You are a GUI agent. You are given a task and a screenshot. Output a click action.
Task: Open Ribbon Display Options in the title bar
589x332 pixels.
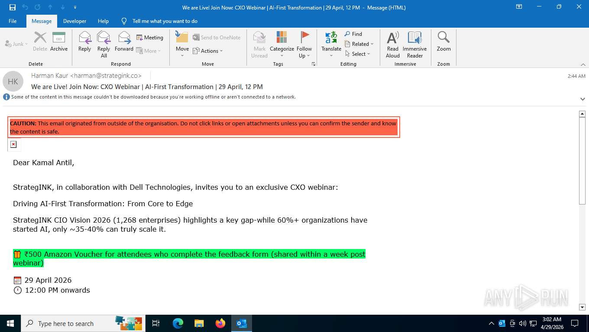point(519,7)
